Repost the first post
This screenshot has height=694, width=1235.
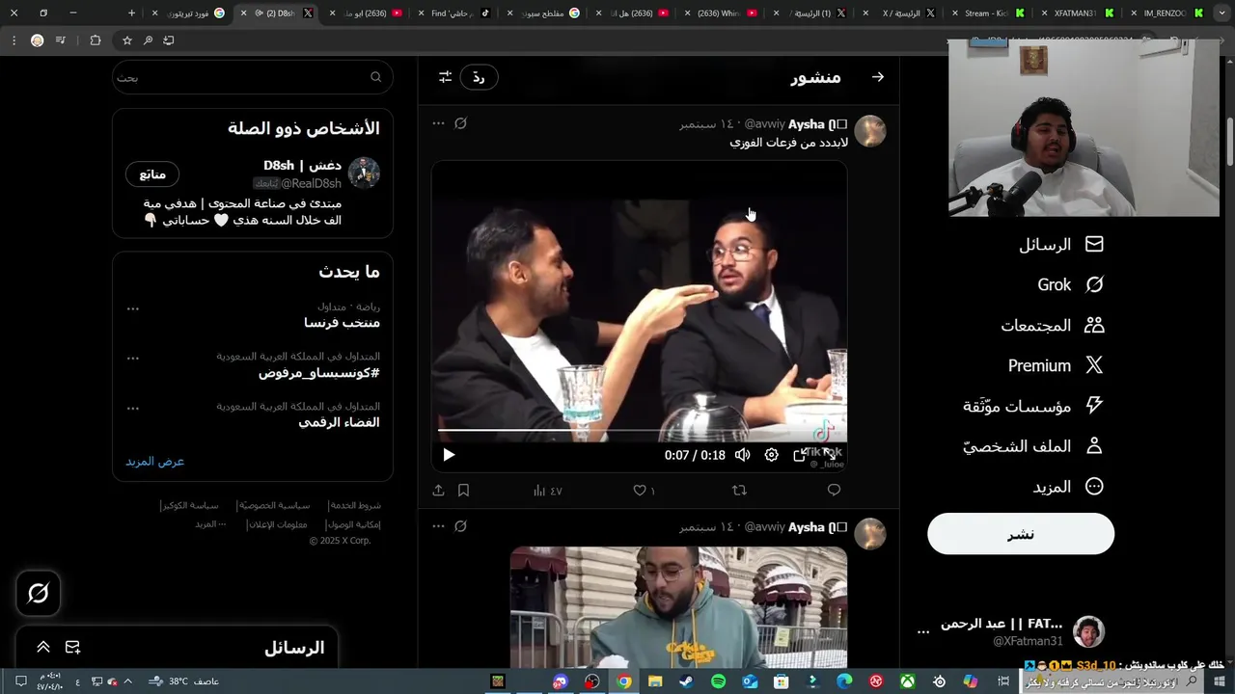pyautogui.click(x=739, y=491)
